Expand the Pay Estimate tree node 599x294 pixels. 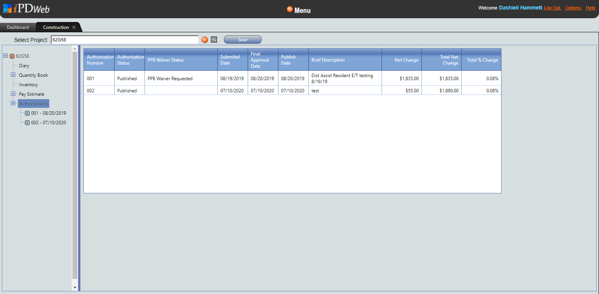[13, 94]
